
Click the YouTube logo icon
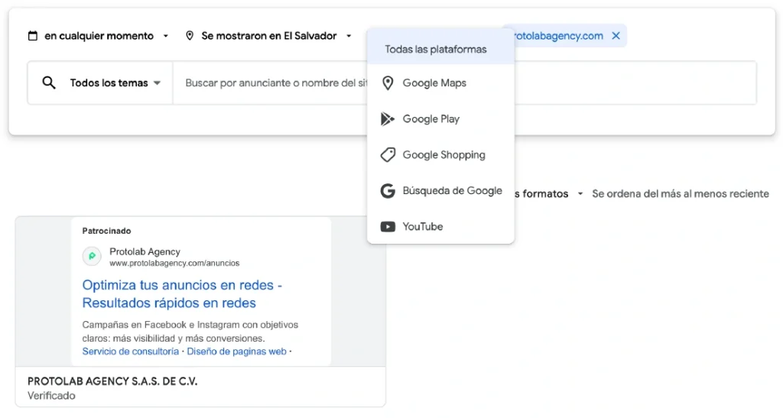(x=388, y=227)
